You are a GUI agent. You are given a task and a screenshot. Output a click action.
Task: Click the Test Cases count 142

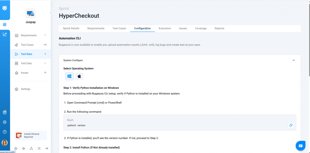coord(45,45)
